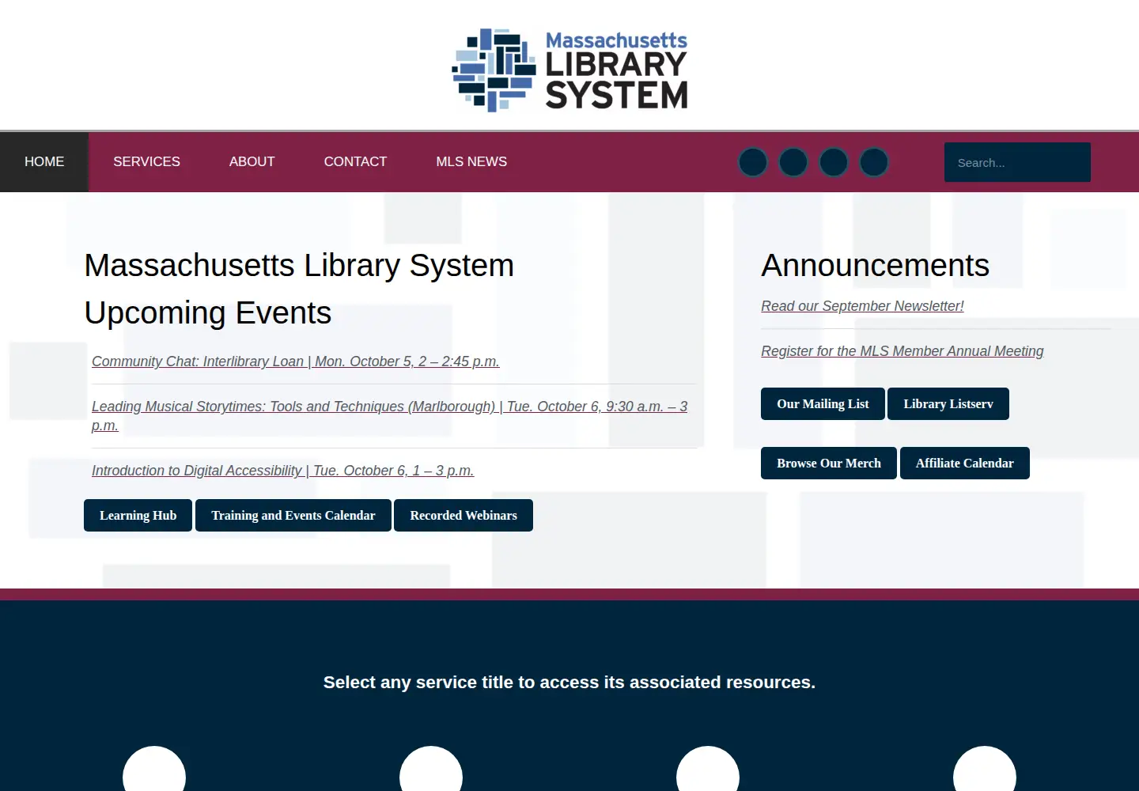This screenshot has width=1139, height=791.
Task: Click the Search input field
Action: click(x=1017, y=162)
